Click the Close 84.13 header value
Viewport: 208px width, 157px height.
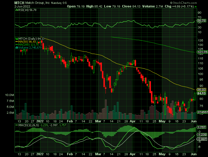131,6
